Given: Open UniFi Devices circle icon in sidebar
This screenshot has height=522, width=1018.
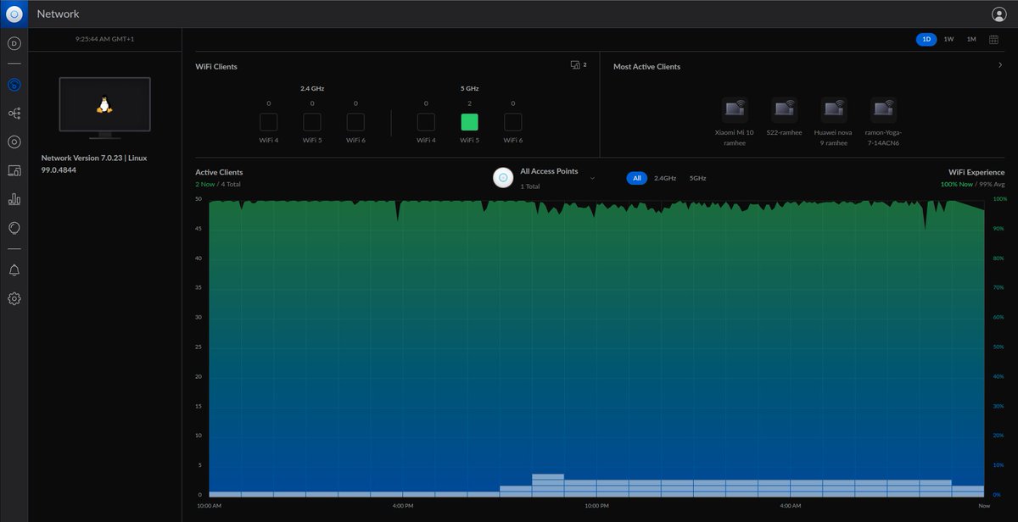Looking at the screenshot, I should [x=14, y=142].
